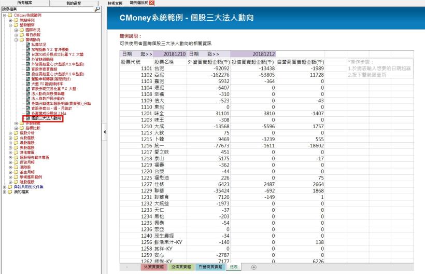Select the 個股報告範本專區 folder label
Image resolution: width=425 pixels, height=274 pixels.
tap(34, 157)
